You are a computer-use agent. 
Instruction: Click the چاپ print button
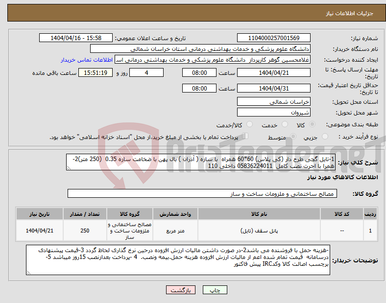pos(215,290)
